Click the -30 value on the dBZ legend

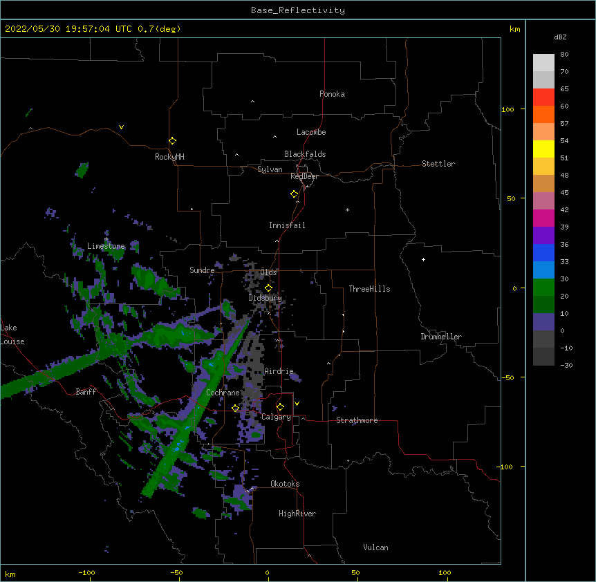pos(566,366)
